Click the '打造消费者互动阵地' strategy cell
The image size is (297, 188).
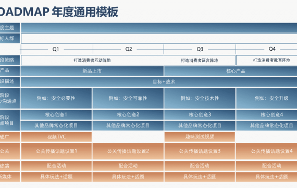(x=92, y=60)
